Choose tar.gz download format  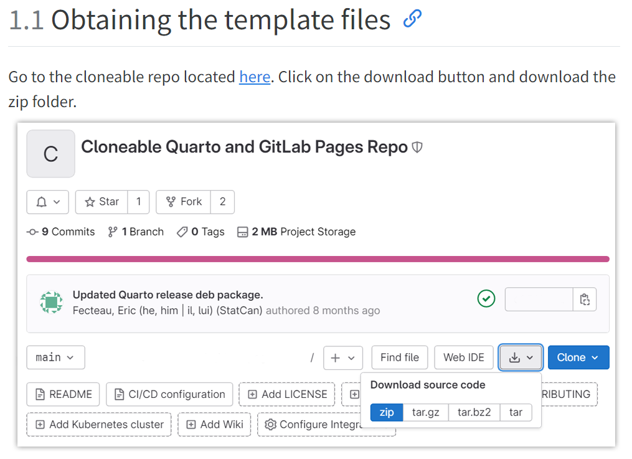coord(426,412)
